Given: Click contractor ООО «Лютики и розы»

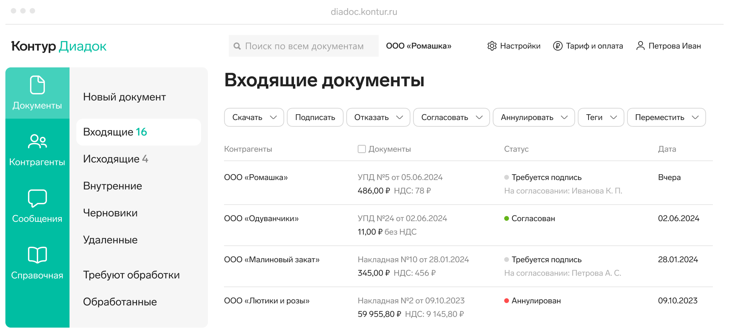Looking at the screenshot, I should pyautogui.click(x=267, y=301).
